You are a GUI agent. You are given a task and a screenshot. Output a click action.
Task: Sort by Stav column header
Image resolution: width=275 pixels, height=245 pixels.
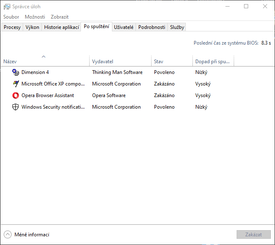click(171, 61)
